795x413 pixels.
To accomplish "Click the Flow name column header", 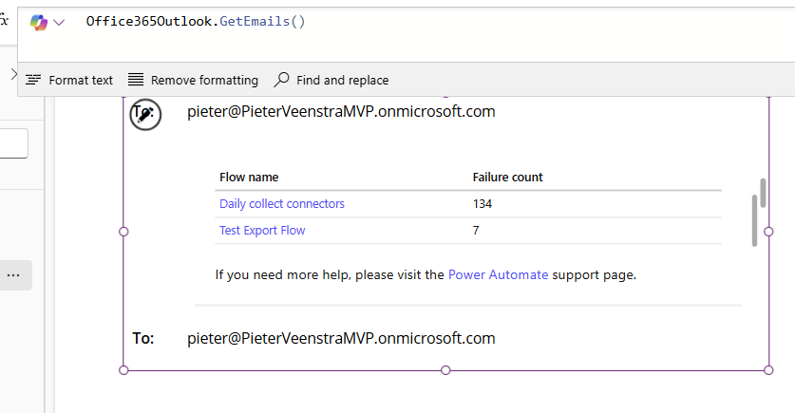I will [249, 177].
